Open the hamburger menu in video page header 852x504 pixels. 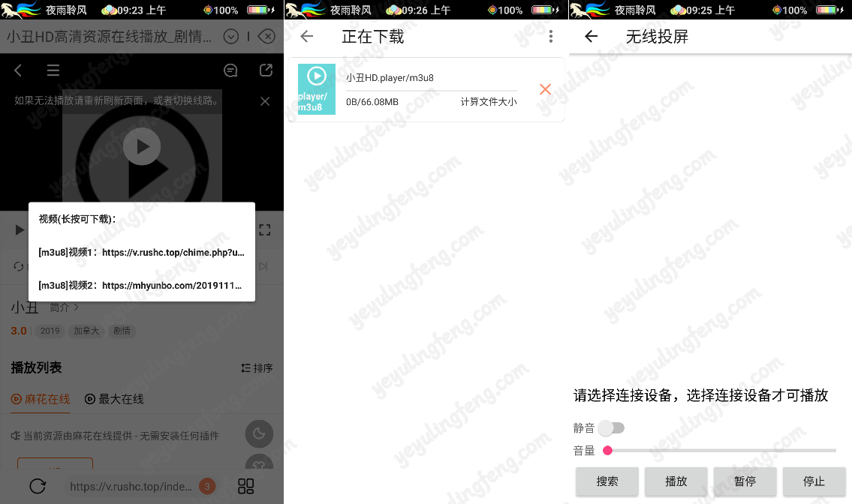[x=53, y=70]
